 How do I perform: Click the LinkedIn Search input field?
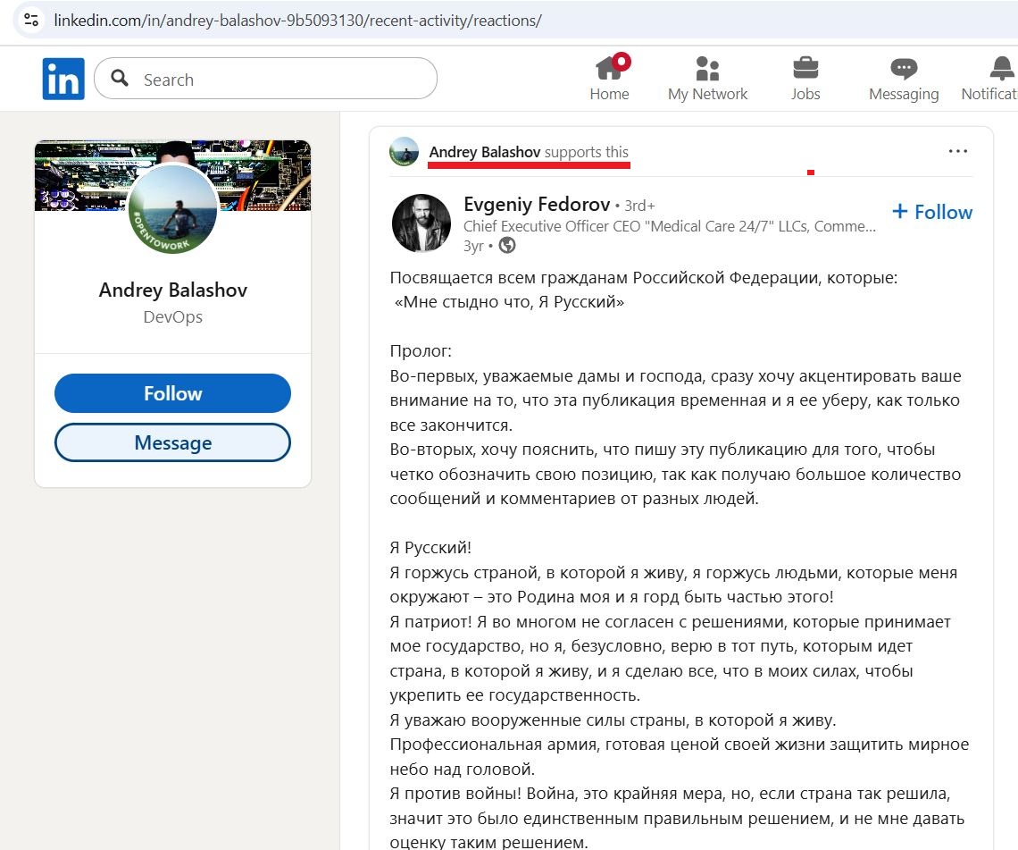(x=265, y=79)
